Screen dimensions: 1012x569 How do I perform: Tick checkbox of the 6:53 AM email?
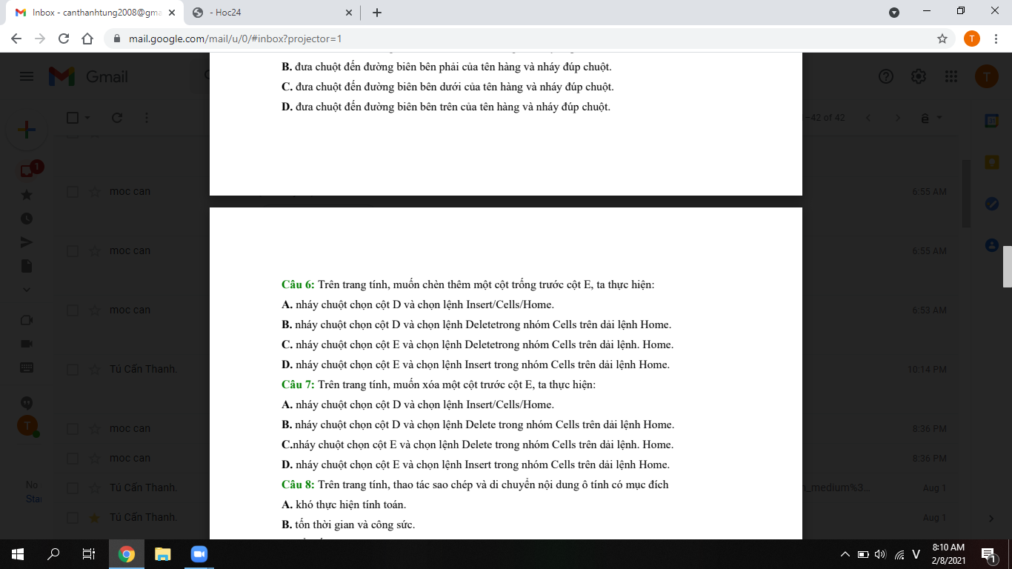point(73,310)
